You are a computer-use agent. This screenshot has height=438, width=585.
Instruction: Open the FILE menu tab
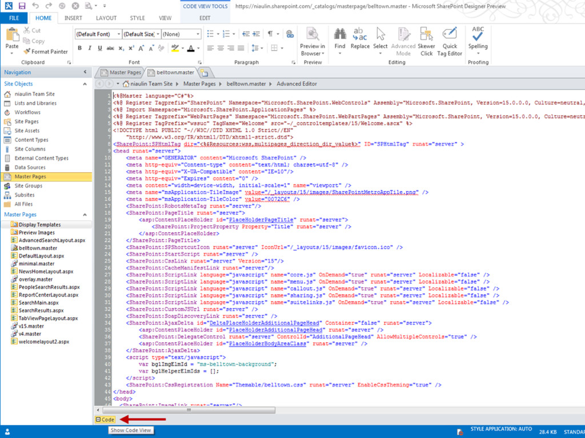pyautogui.click(x=14, y=18)
